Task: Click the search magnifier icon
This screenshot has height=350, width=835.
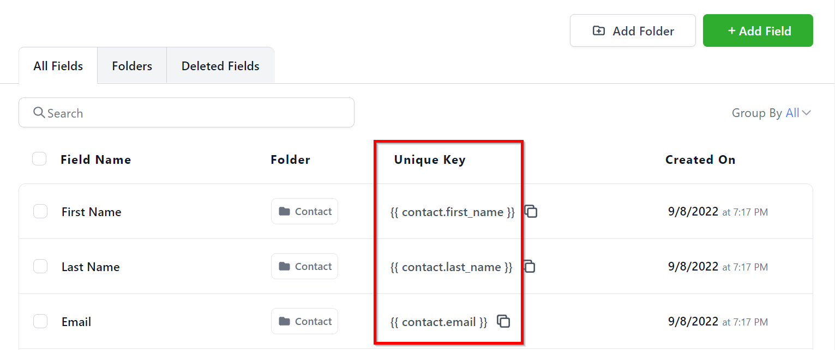Action: (39, 113)
